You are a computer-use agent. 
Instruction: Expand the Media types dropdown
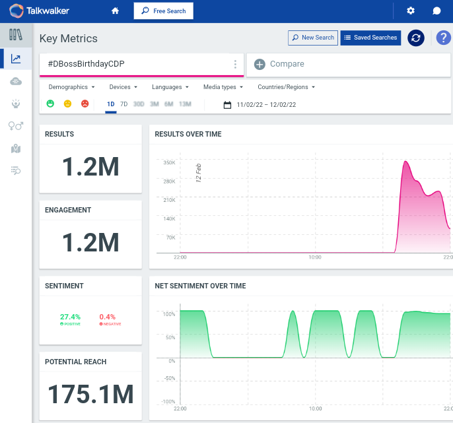pyautogui.click(x=223, y=87)
